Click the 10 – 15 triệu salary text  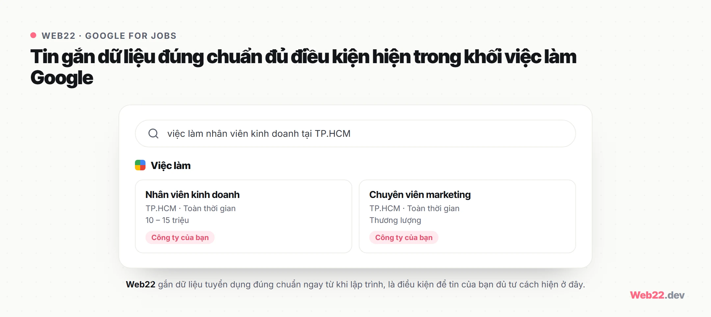[167, 220]
